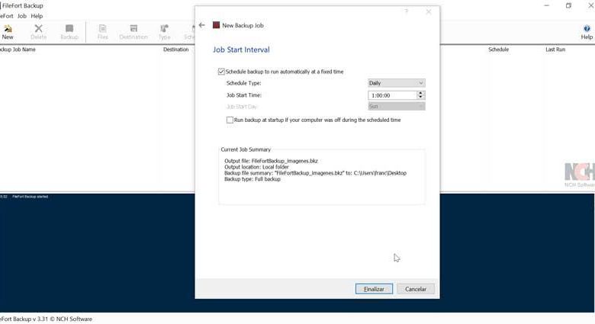595x324 pixels.
Task: Click the Delete toolbar icon
Action: pyautogui.click(x=38, y=32)
